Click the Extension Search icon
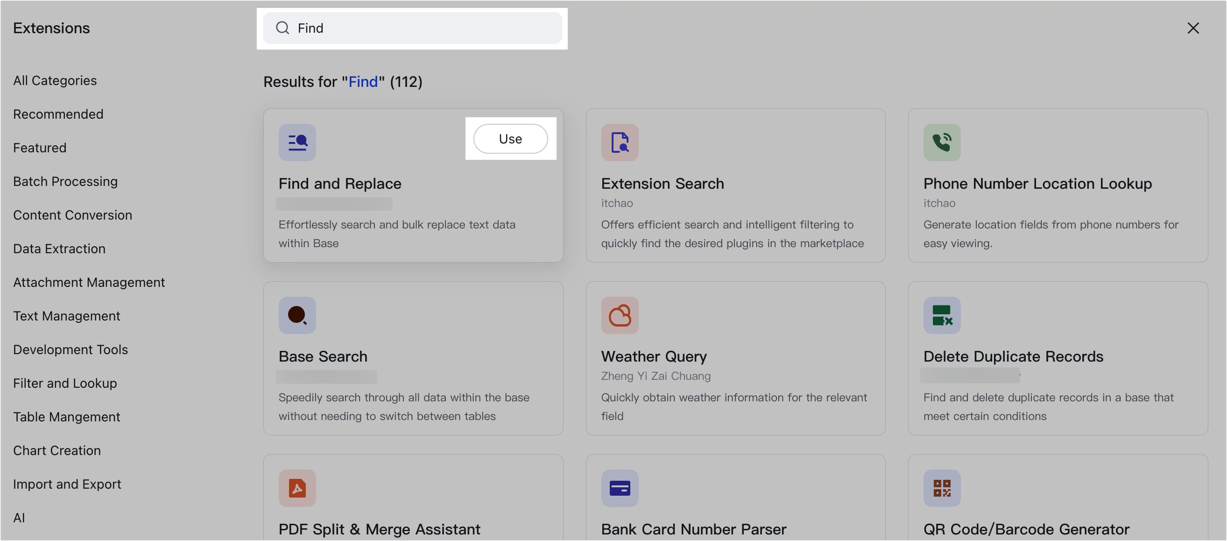The image size is (1227, 541). point(619,142)
